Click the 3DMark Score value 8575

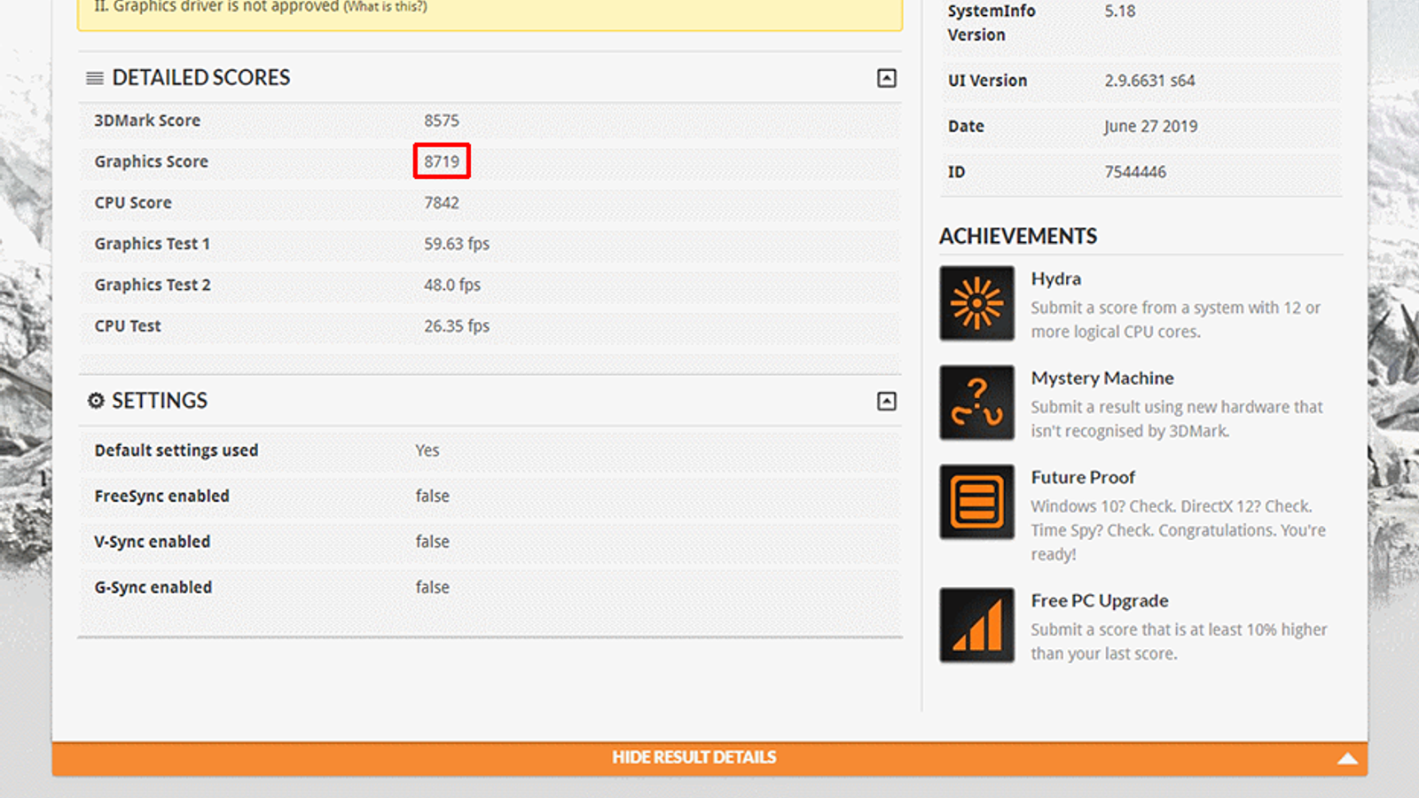point(442,121)
